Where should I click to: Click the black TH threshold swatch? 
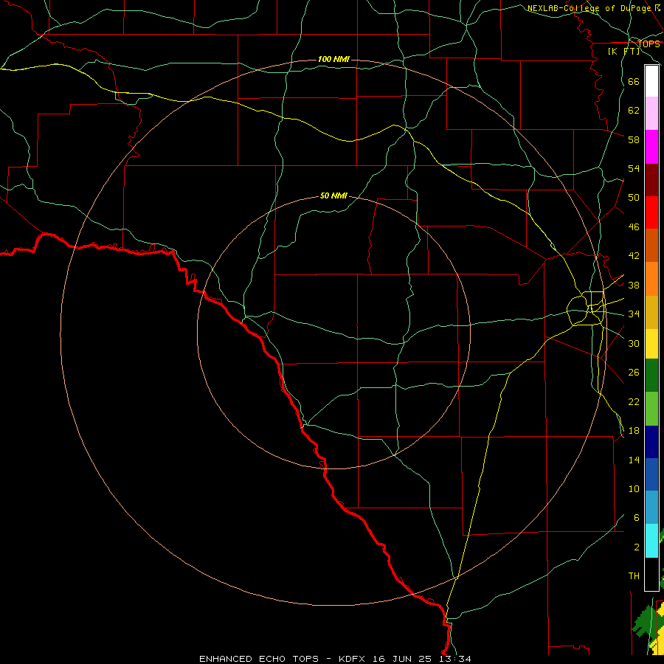pyautogui.click(x=651, y=574)
